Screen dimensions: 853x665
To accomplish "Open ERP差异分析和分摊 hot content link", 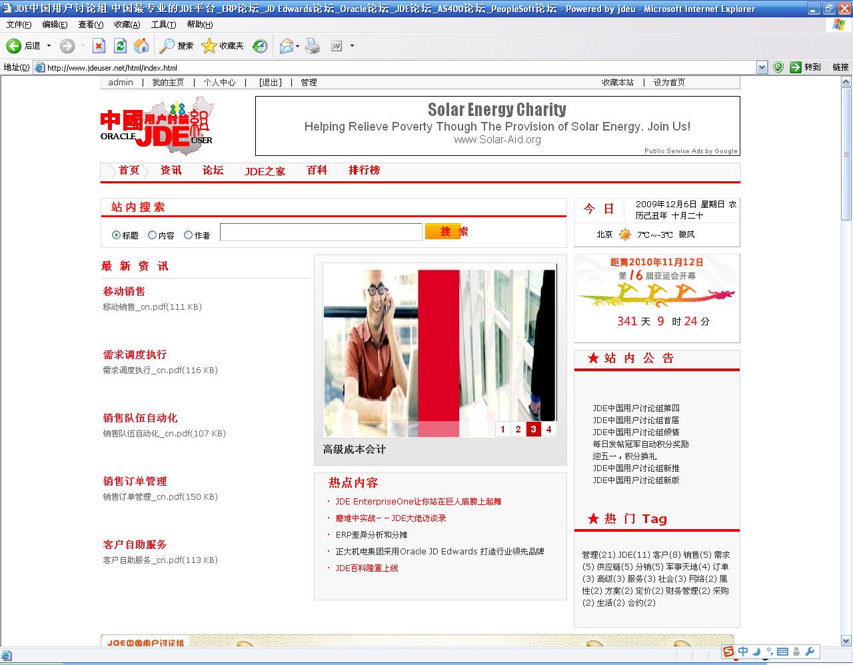I will pyautogui.click(x=371, y=534).
